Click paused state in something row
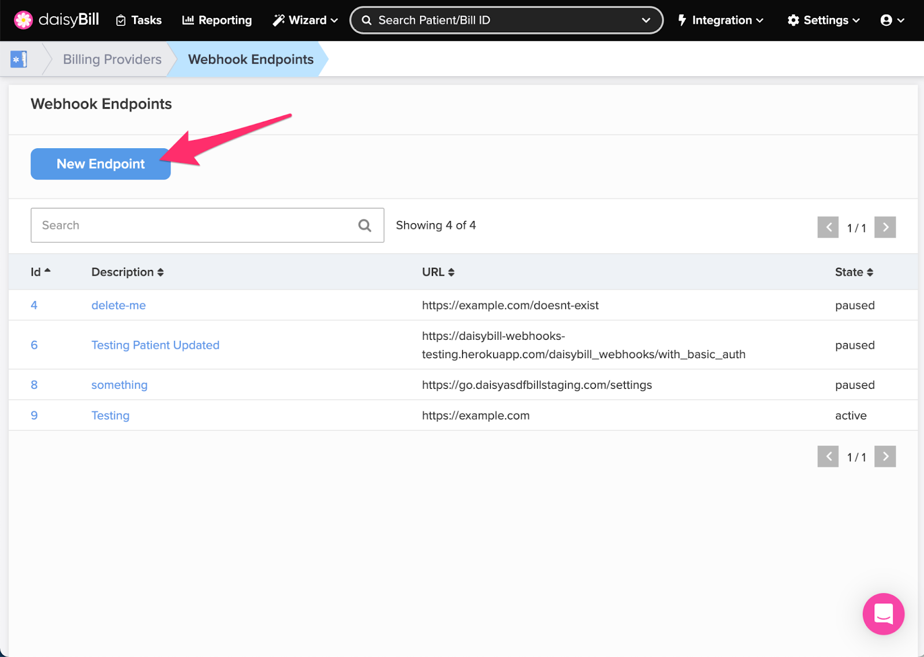 pyautogui.click(x=855, y=385)
